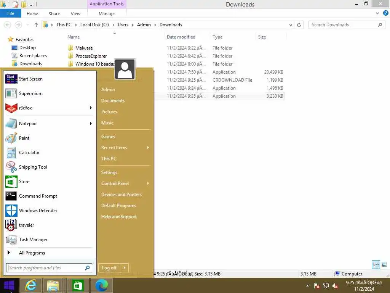
Task: Select the ProcessExplorer folder
Action: (x=91, y=56)
